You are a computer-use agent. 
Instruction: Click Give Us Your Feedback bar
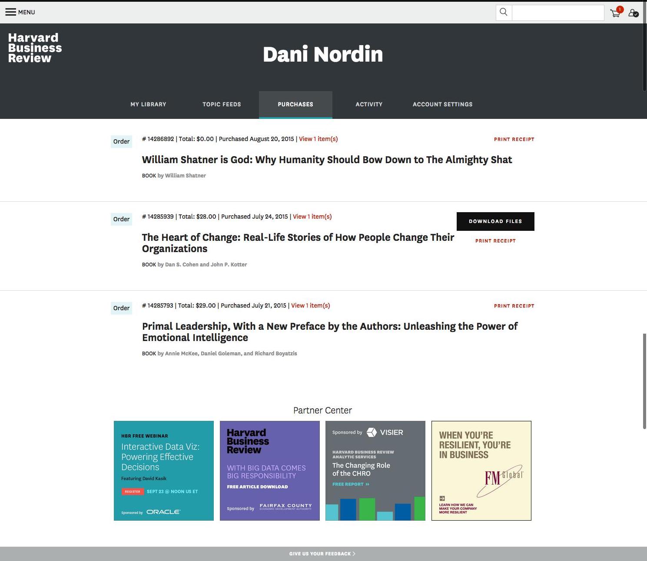[x=322, y=554]
